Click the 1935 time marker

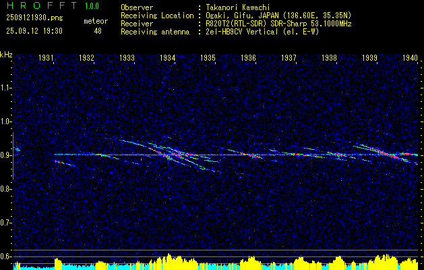click(x=208, y=57)
